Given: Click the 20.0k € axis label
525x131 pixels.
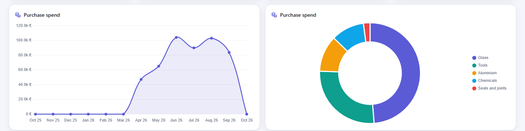Looking at the screenshot, I should pyautogui.click(x=25, y=99).
